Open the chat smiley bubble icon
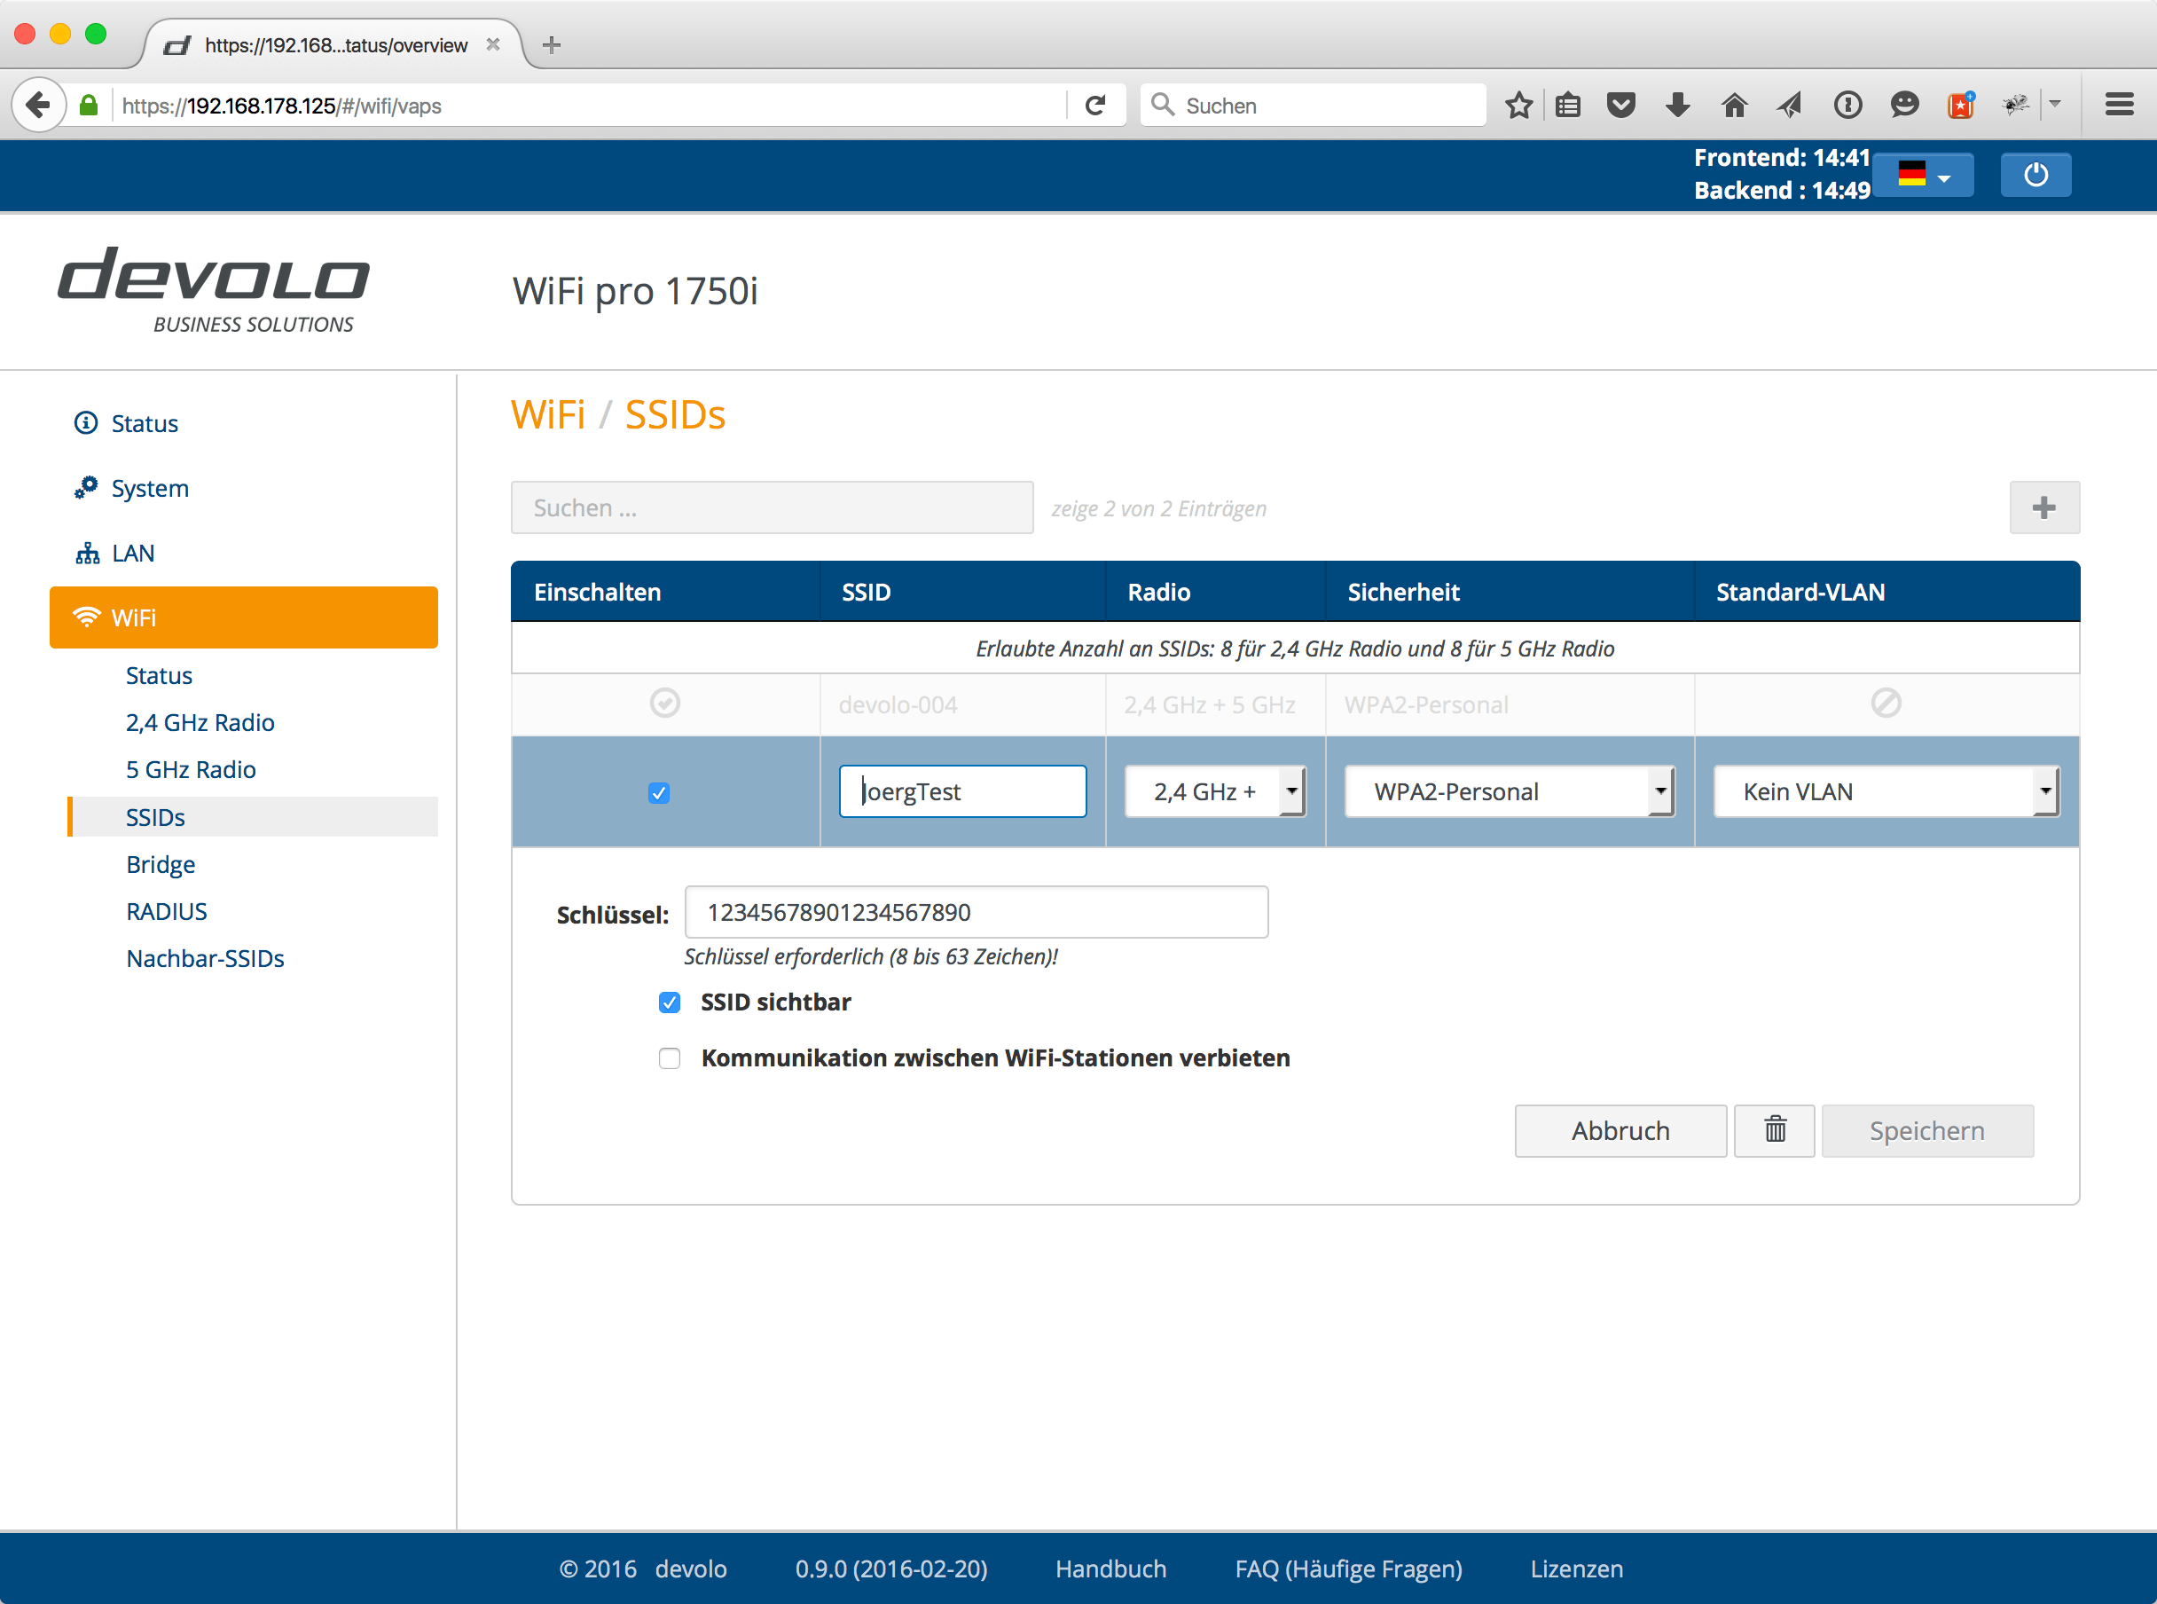Viewport: 2157px width, 1604px height. coord(1904,105)
